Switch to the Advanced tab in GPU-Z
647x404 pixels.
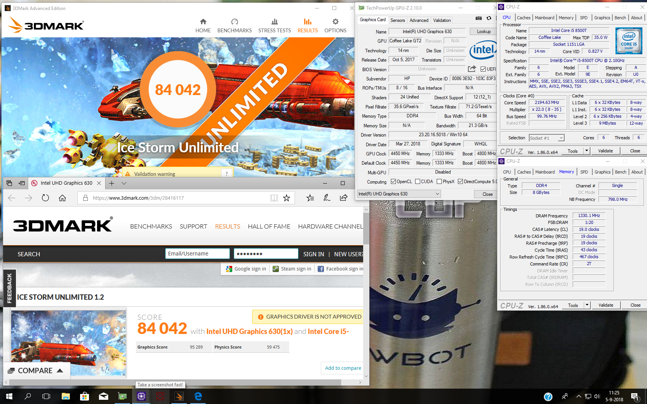coord(419,20)
